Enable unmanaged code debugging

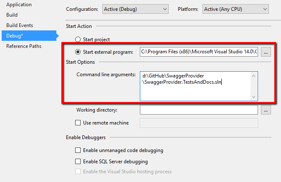78,150
